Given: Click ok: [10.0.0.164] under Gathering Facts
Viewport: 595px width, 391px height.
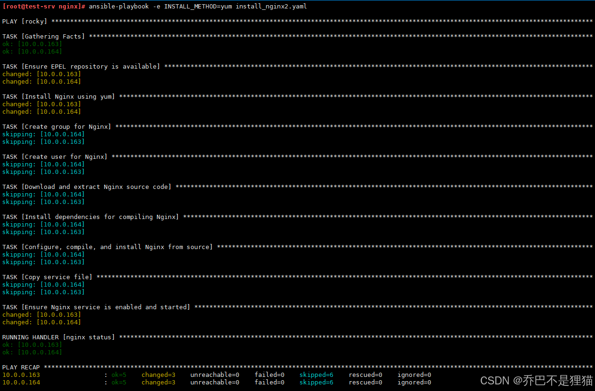Looking at the screenshot, I should 32,52.
